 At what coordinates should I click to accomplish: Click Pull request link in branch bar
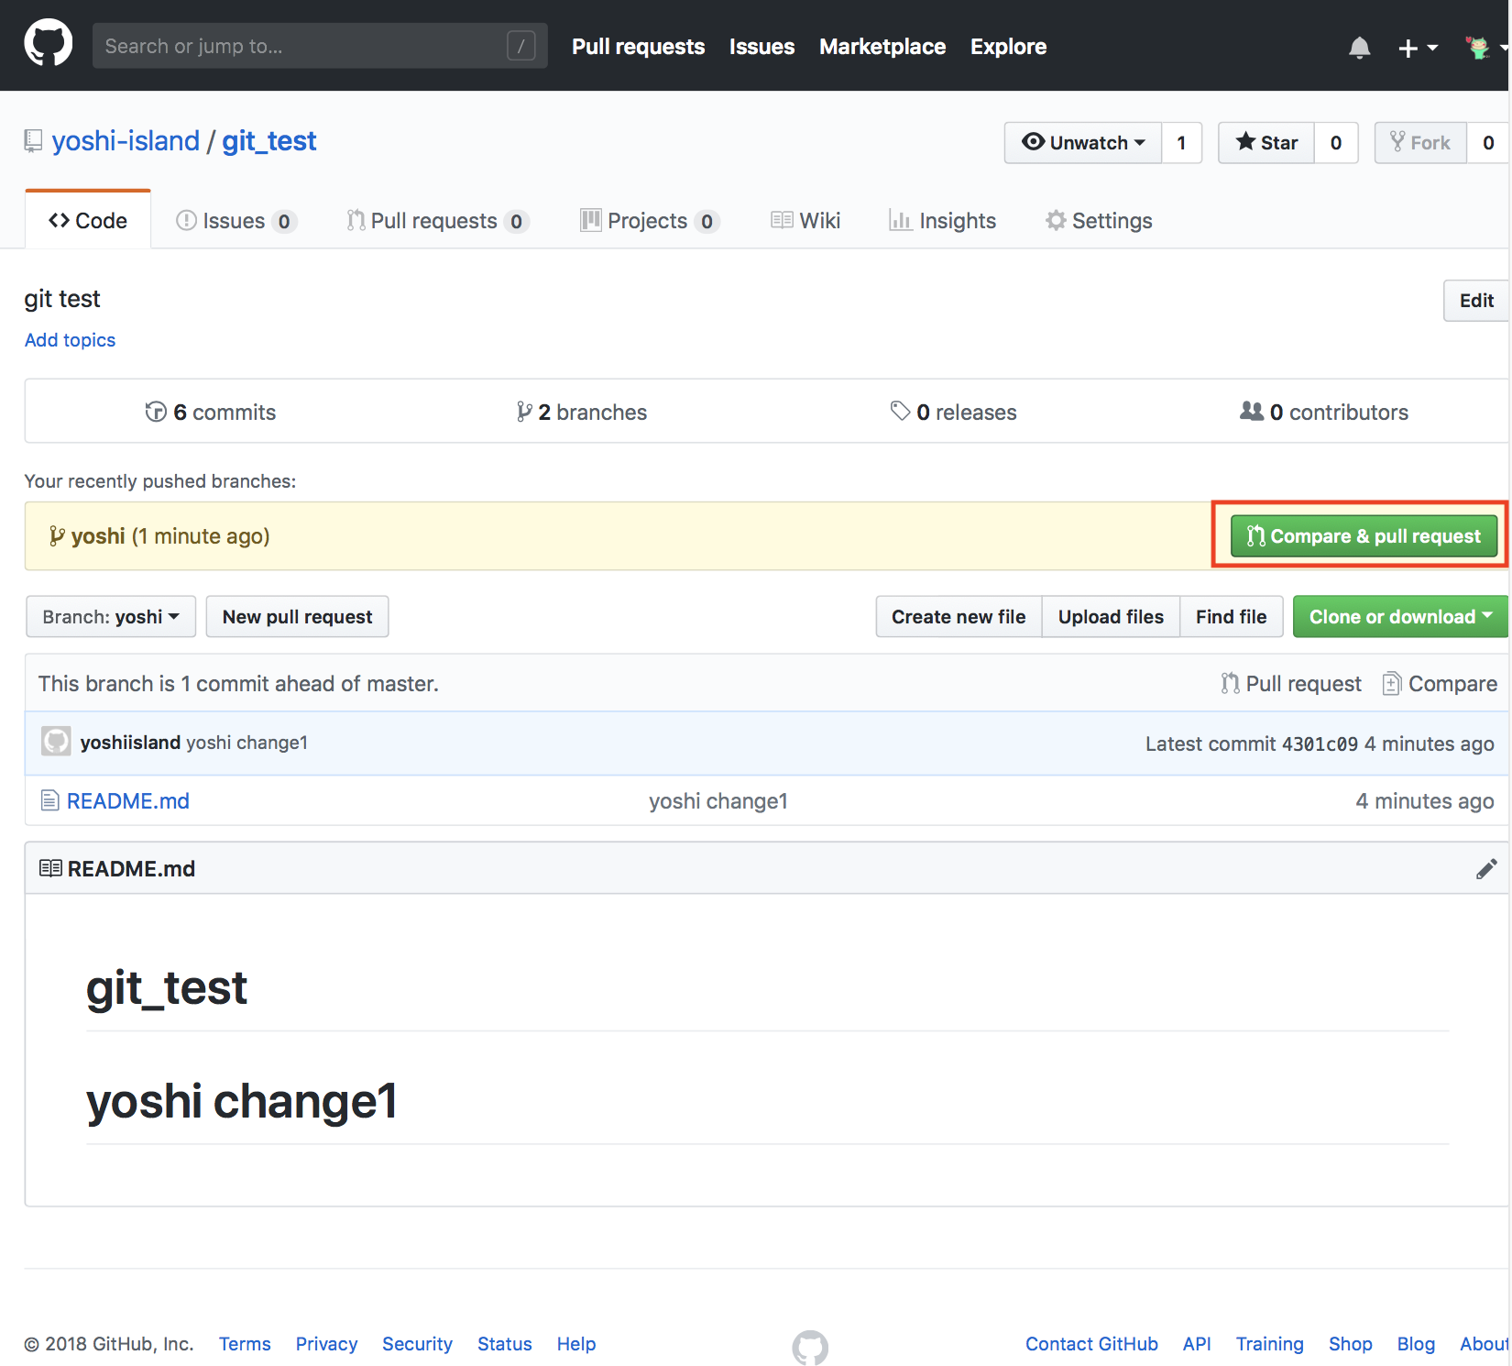[1291, 684]
